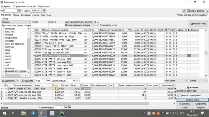The image size is (209, 117).
Task: Toggle the Проводить документ checkbox
Action: coord(178,95)
